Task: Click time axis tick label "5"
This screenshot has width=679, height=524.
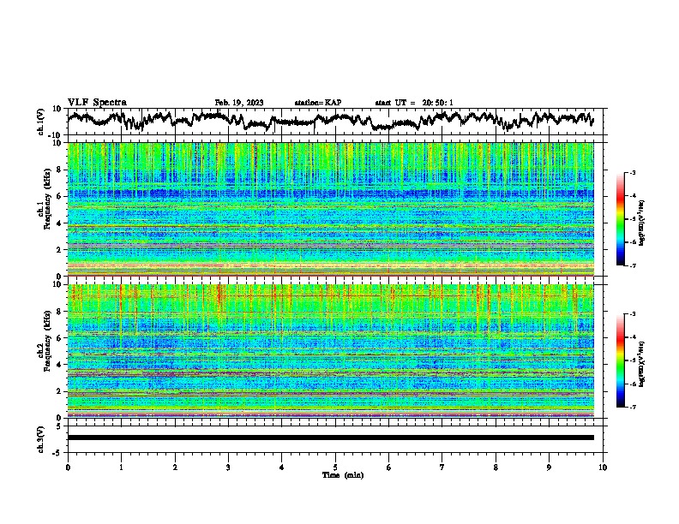Action: tap(335, 467)
